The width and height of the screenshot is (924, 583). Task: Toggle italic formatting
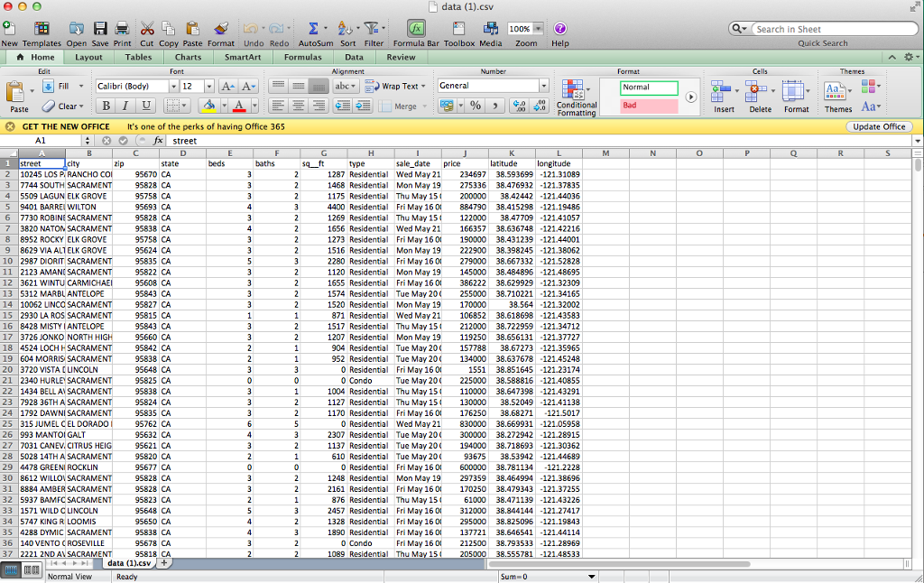125,106
